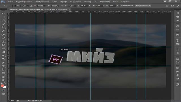Open the Swatches panel grid icon
The width and height of the screenshot is (181, 102).
click(x=178, y=30)
